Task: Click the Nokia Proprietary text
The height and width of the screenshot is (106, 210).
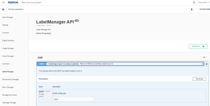Action: click(x=44, y=33)
